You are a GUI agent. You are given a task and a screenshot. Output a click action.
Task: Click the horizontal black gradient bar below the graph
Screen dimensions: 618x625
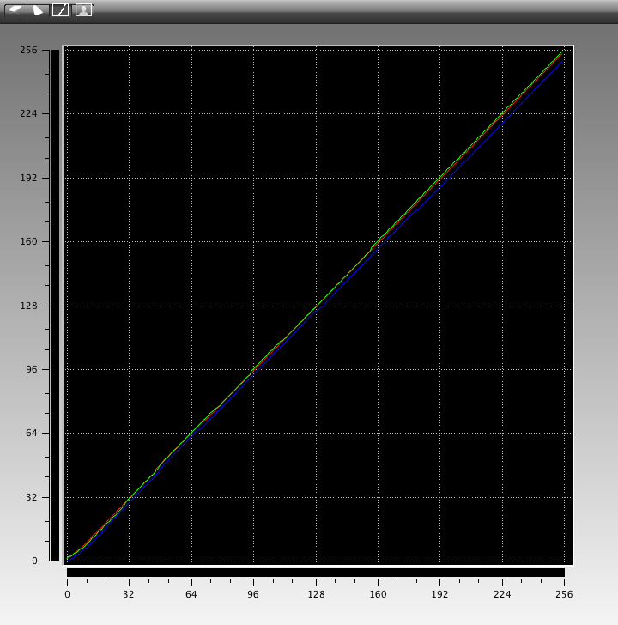[316, 573]
